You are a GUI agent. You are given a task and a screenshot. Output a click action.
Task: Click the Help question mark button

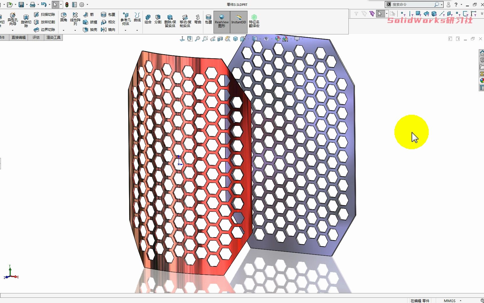tap(456, 4)
